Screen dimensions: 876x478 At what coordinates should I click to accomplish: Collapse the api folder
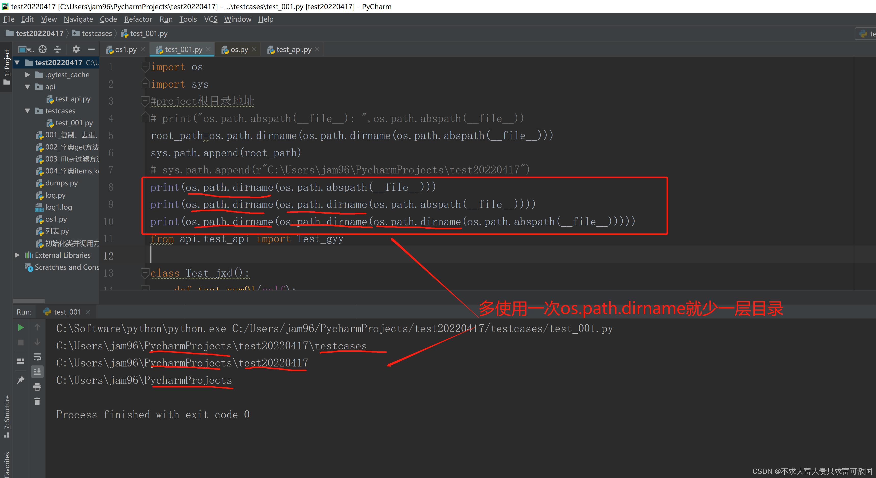[x=28, y=87]
